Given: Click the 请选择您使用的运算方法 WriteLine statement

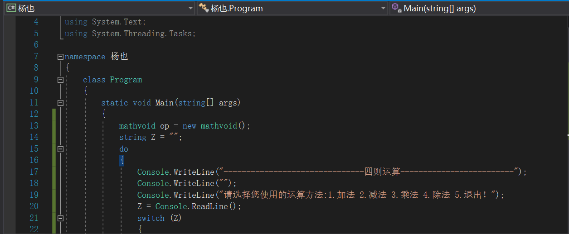Looking at the screenshot, I should pyautogui.click(x=321, y=195).
